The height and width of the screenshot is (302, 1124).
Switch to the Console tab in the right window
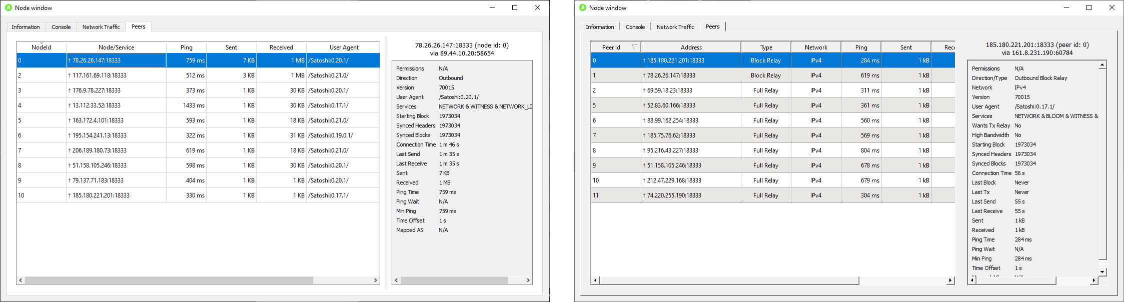click(x=635, y=27)
